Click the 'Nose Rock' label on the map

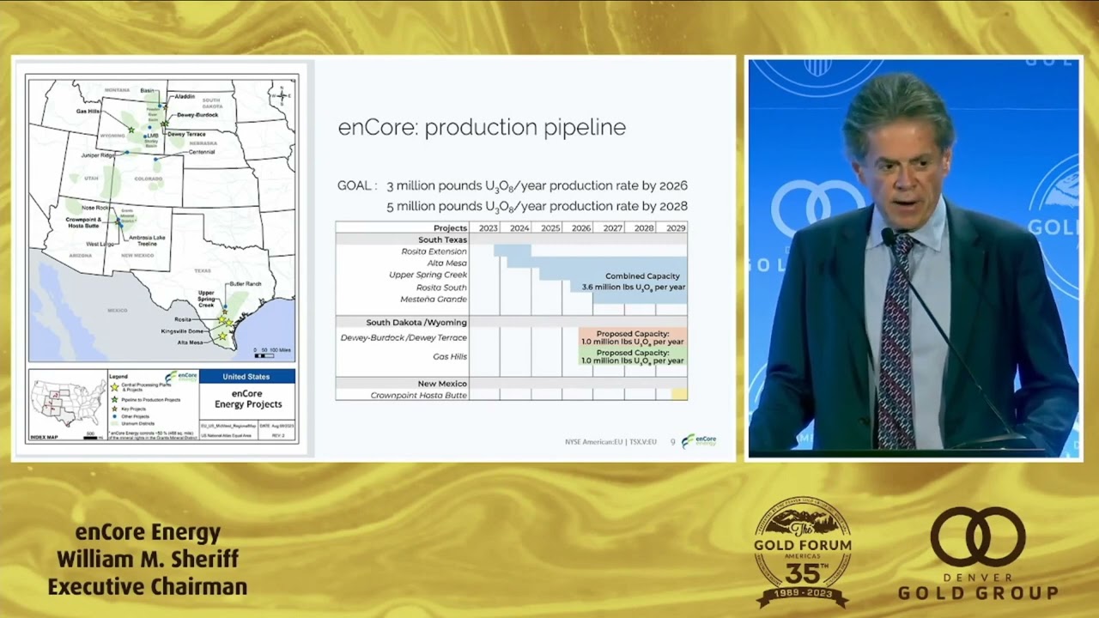pyautogui.click(x=94, y=208)
